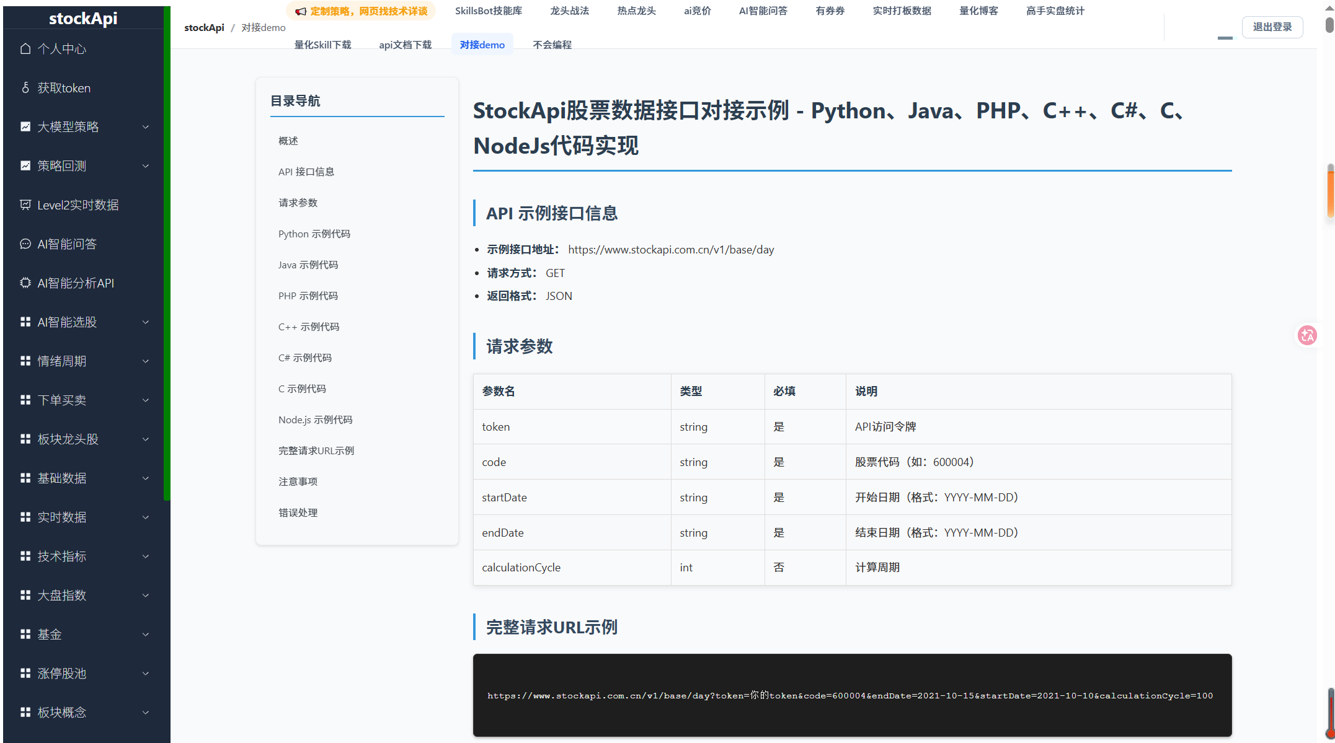Viewport: 1335px width, 743px height.
Task: Jump to 完整请求URL示例 in the directory
Action: coord(316,451)
